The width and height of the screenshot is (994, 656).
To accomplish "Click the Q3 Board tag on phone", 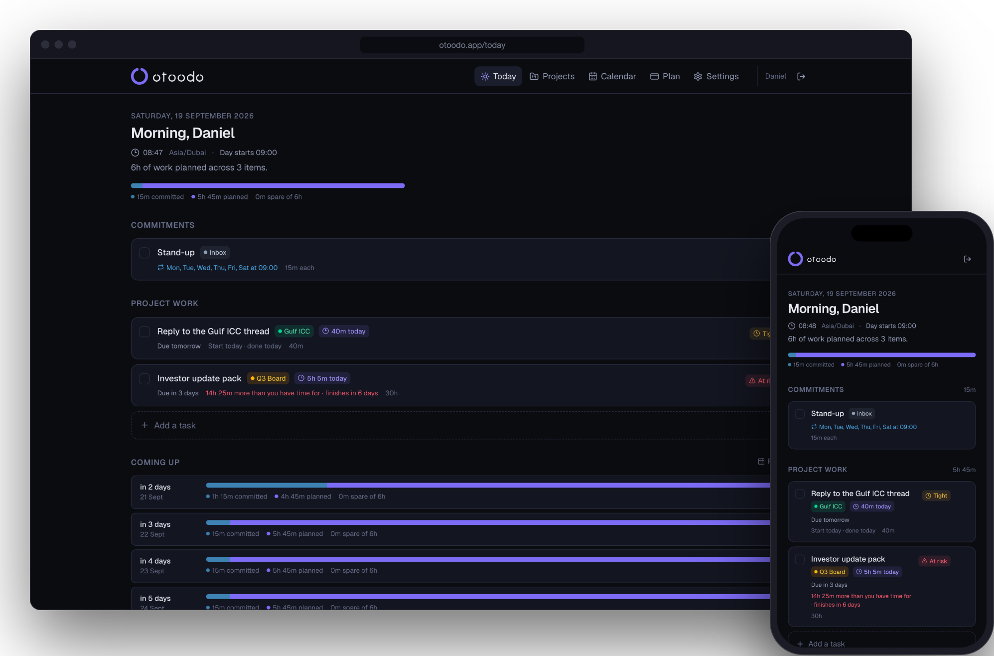I will [x=830, y=572].
